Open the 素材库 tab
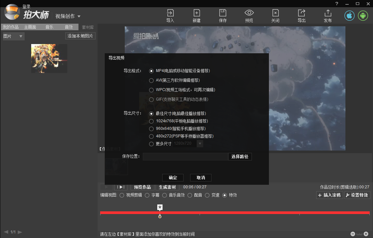Viewport: 373px width, 238px height. tap(88, 27)
